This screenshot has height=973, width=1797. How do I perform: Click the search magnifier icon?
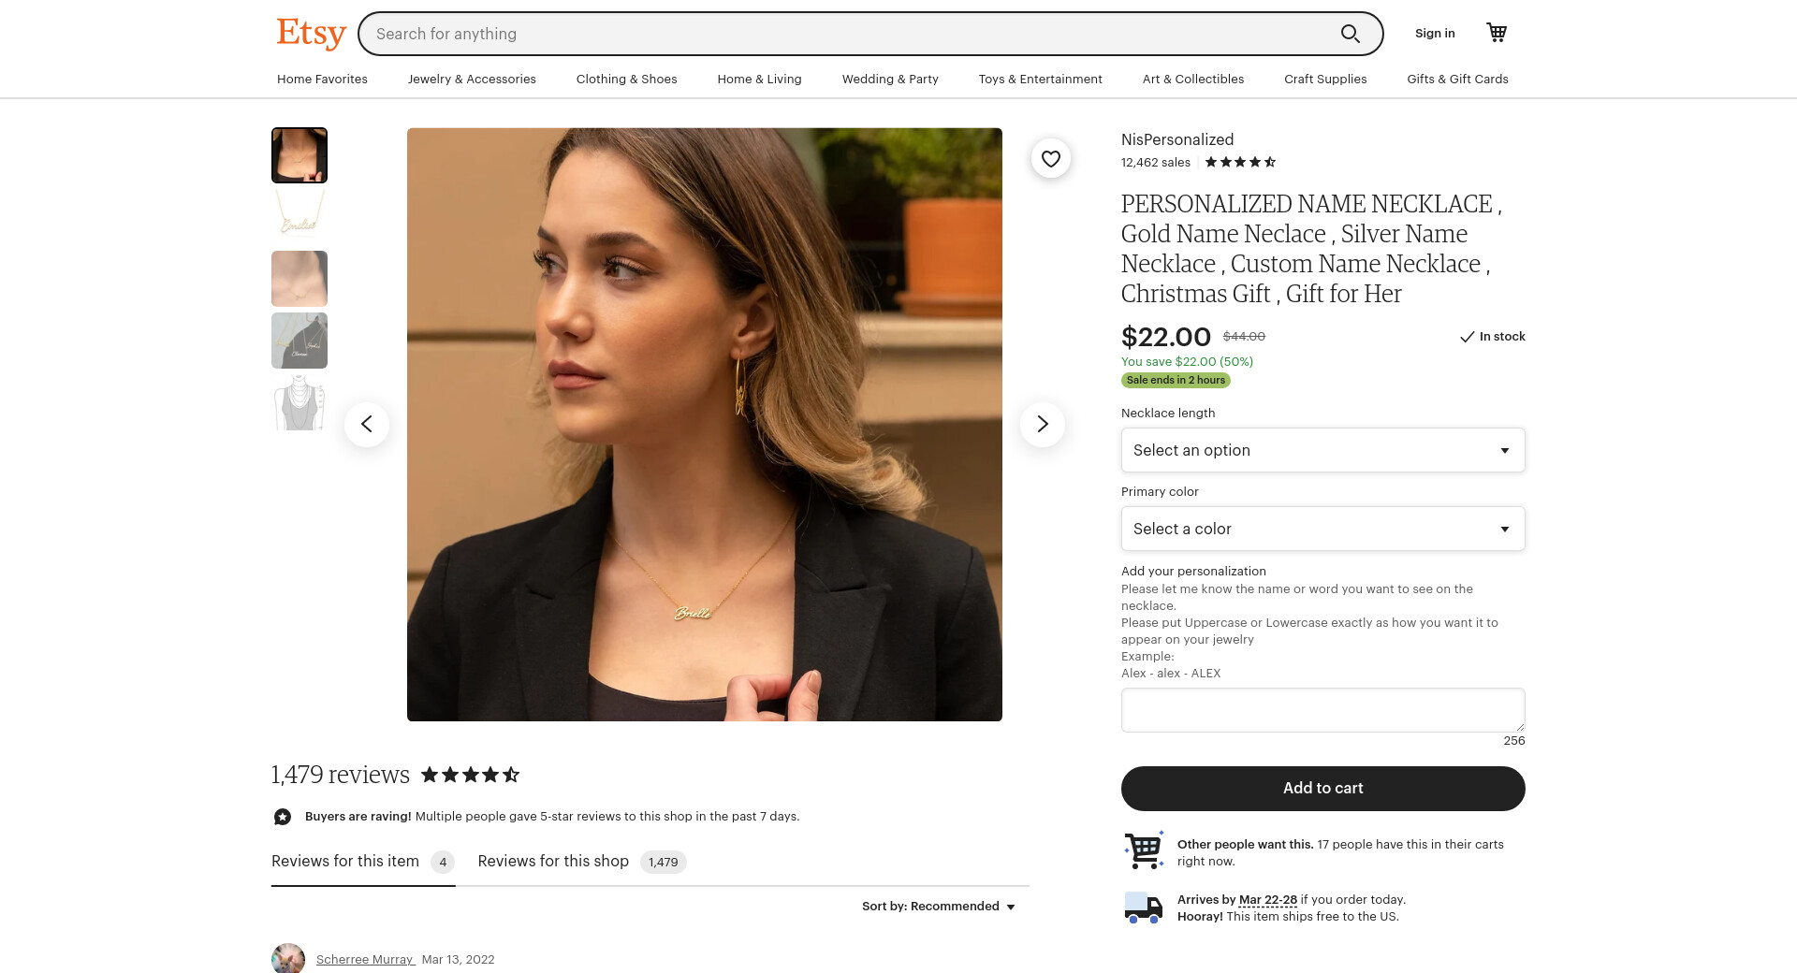[1350, 34]
